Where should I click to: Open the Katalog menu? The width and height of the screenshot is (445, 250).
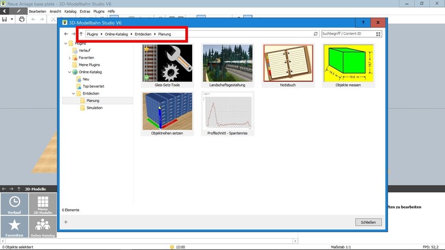[x=70, y=11]
